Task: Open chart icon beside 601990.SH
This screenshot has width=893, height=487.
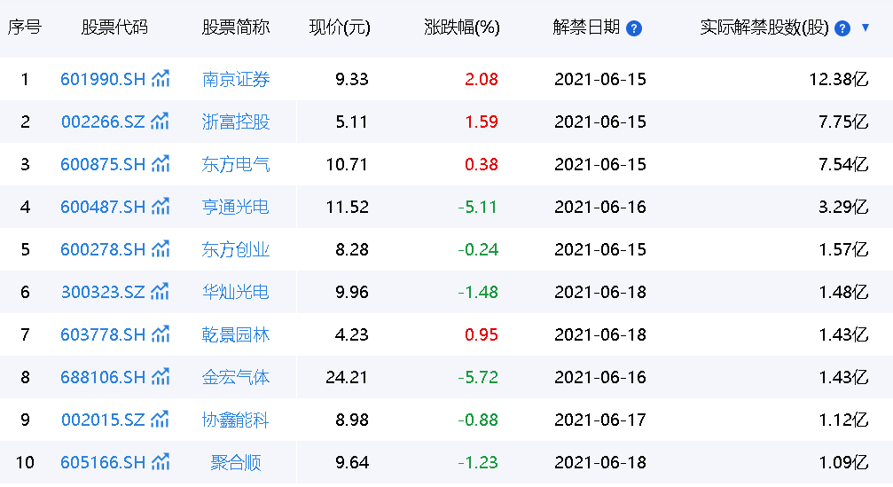Action: pyautogui.click(x=161, y=79)
